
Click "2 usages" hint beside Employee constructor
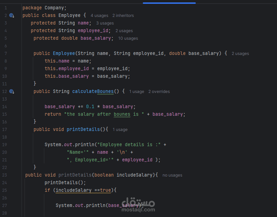240,54
